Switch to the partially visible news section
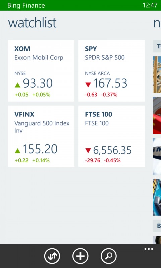161x268 pixels. click(157, 23)
